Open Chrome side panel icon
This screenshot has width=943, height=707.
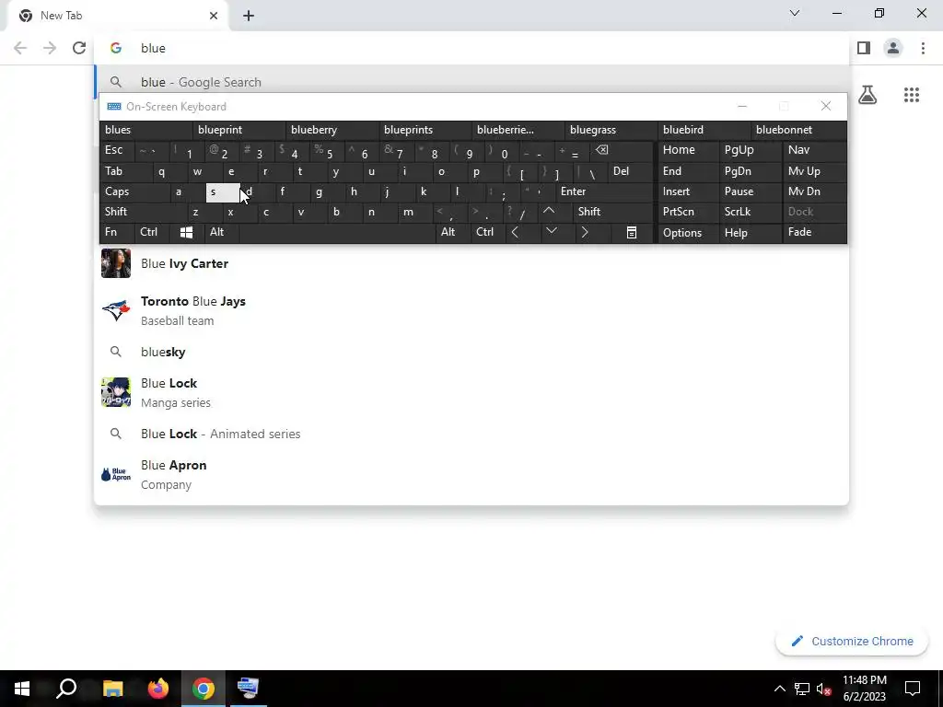coord(864,48)
